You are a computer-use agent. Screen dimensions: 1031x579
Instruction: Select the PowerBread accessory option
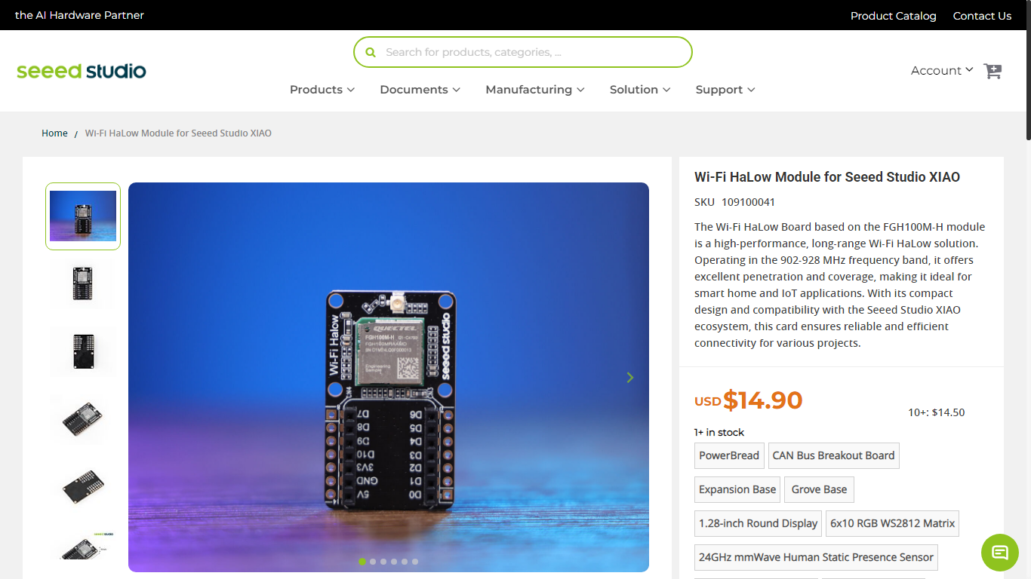729,455
